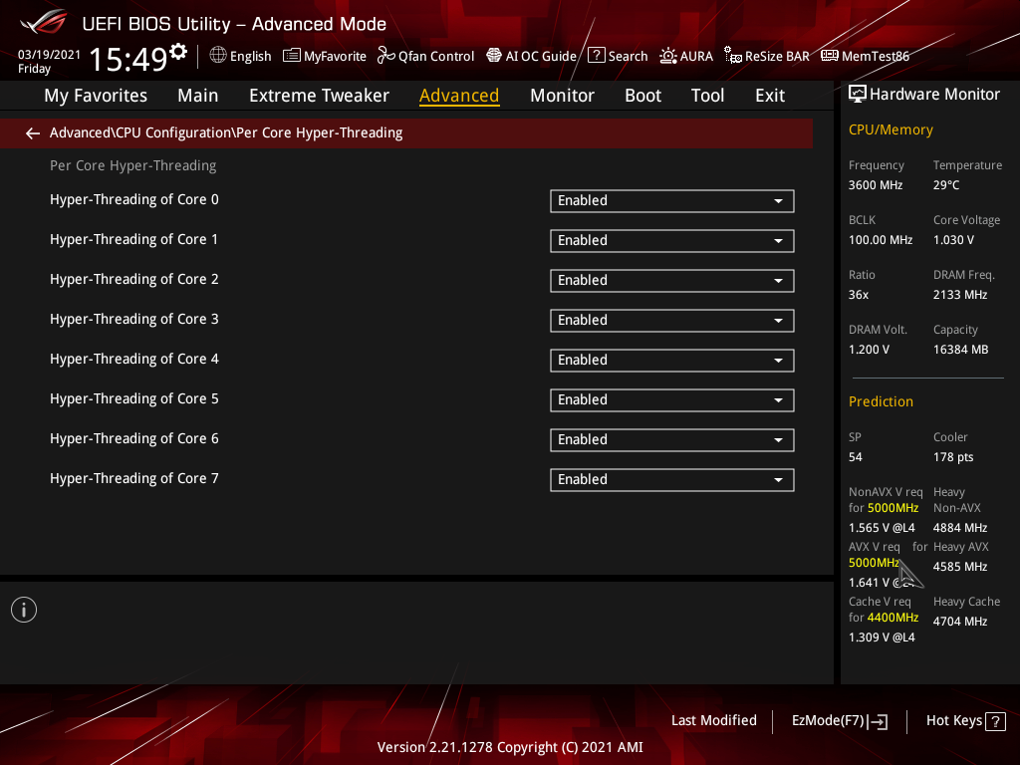This screenshot has height=765, width=1020.
Task: Select Hyper-Threading of Core 7 label
Action: click(134, 479)
